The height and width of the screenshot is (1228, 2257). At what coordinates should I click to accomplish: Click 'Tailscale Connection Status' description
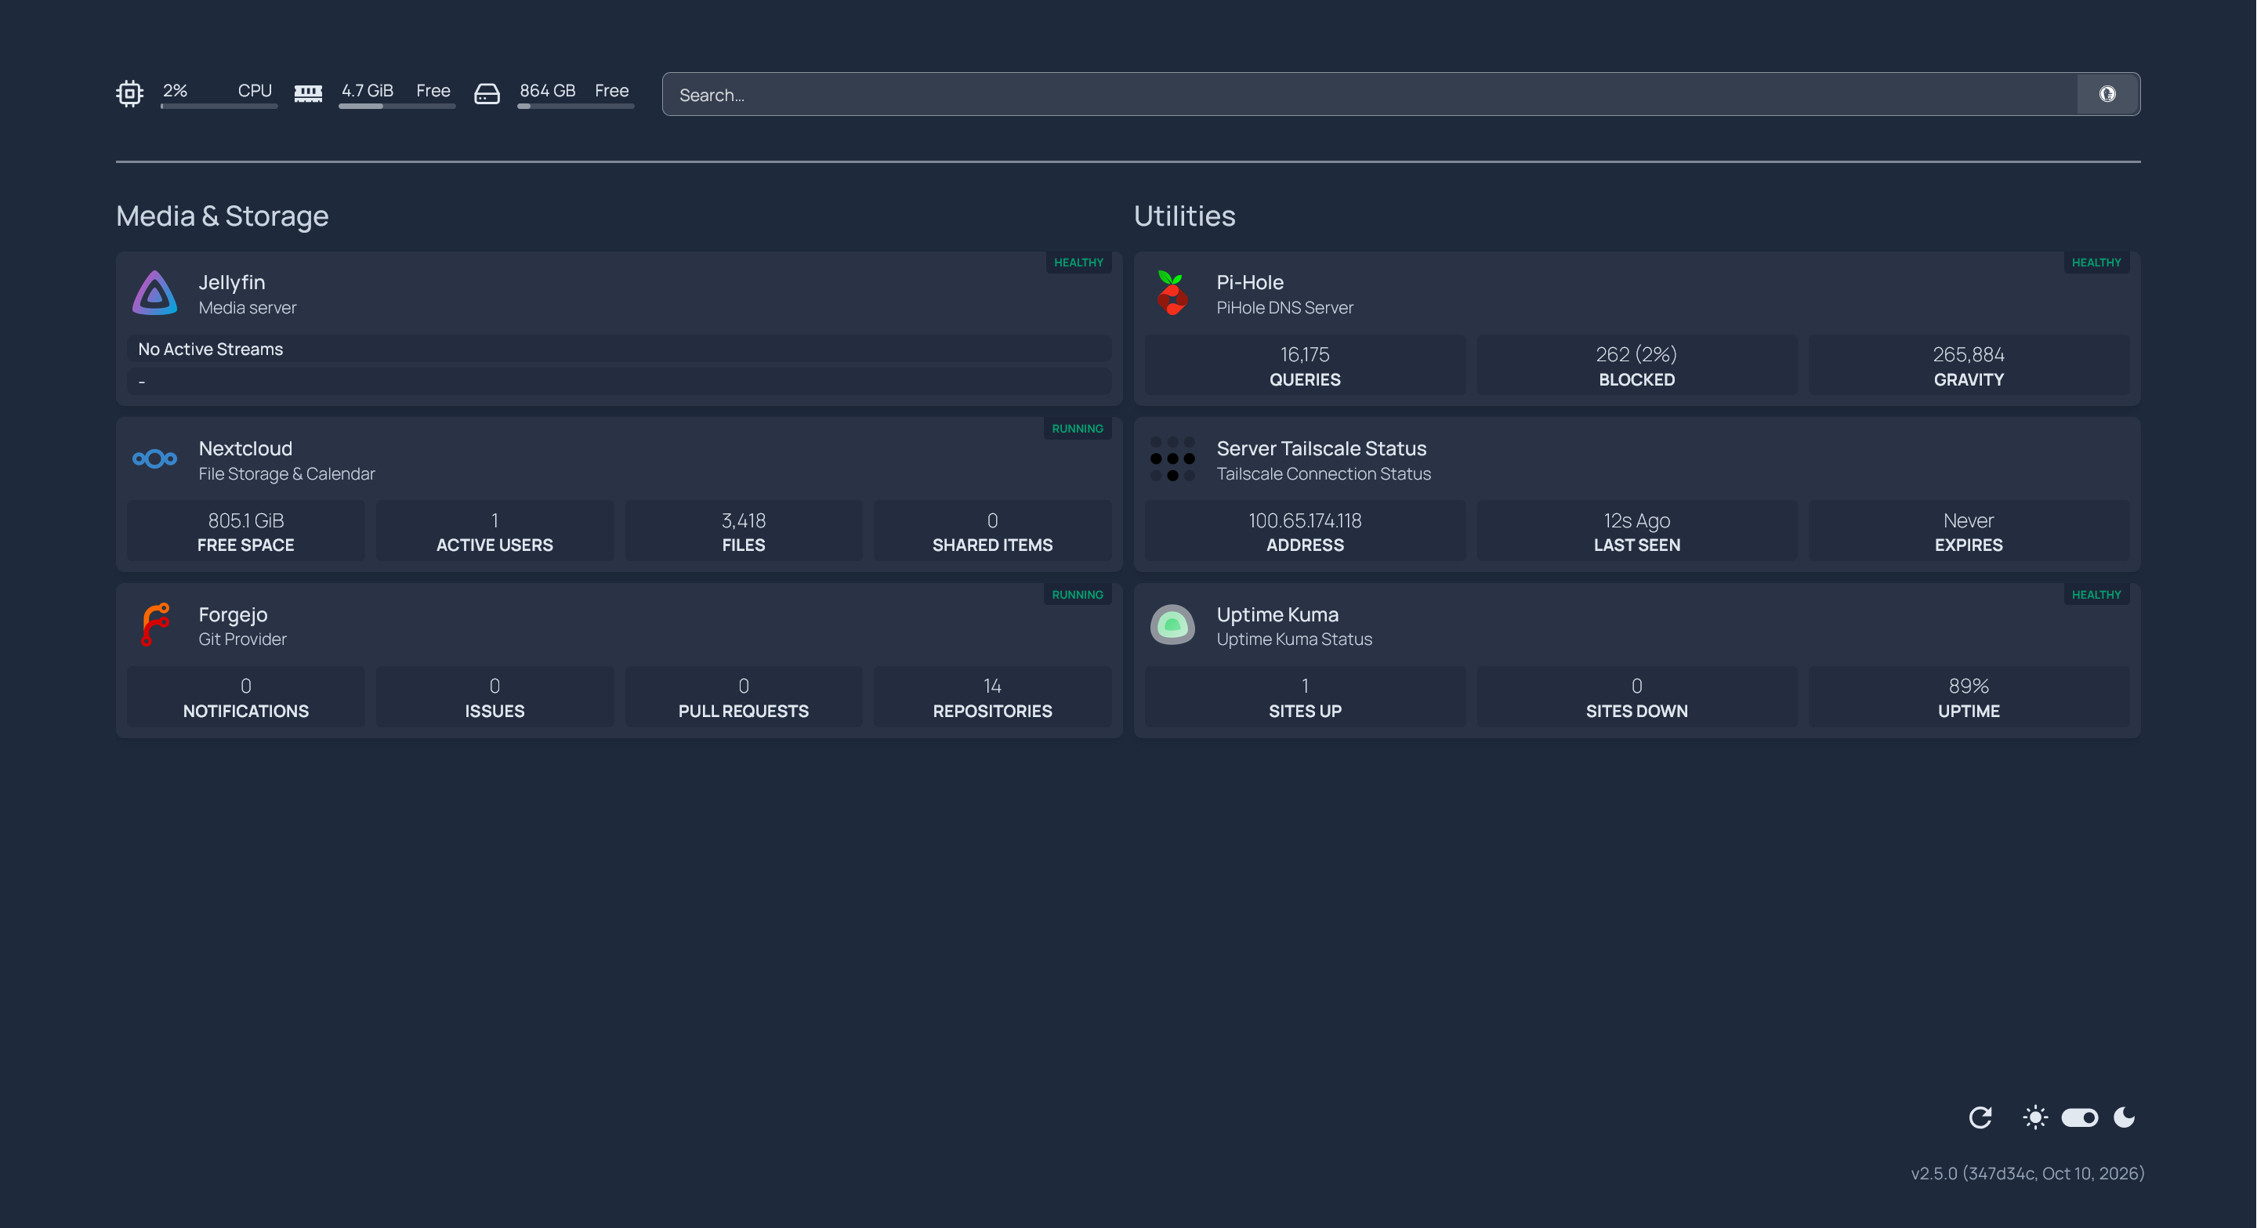1324,474
